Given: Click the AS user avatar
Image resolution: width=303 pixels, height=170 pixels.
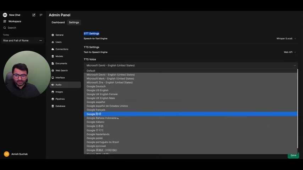Looking at the screenshot, I should [7, 154].
